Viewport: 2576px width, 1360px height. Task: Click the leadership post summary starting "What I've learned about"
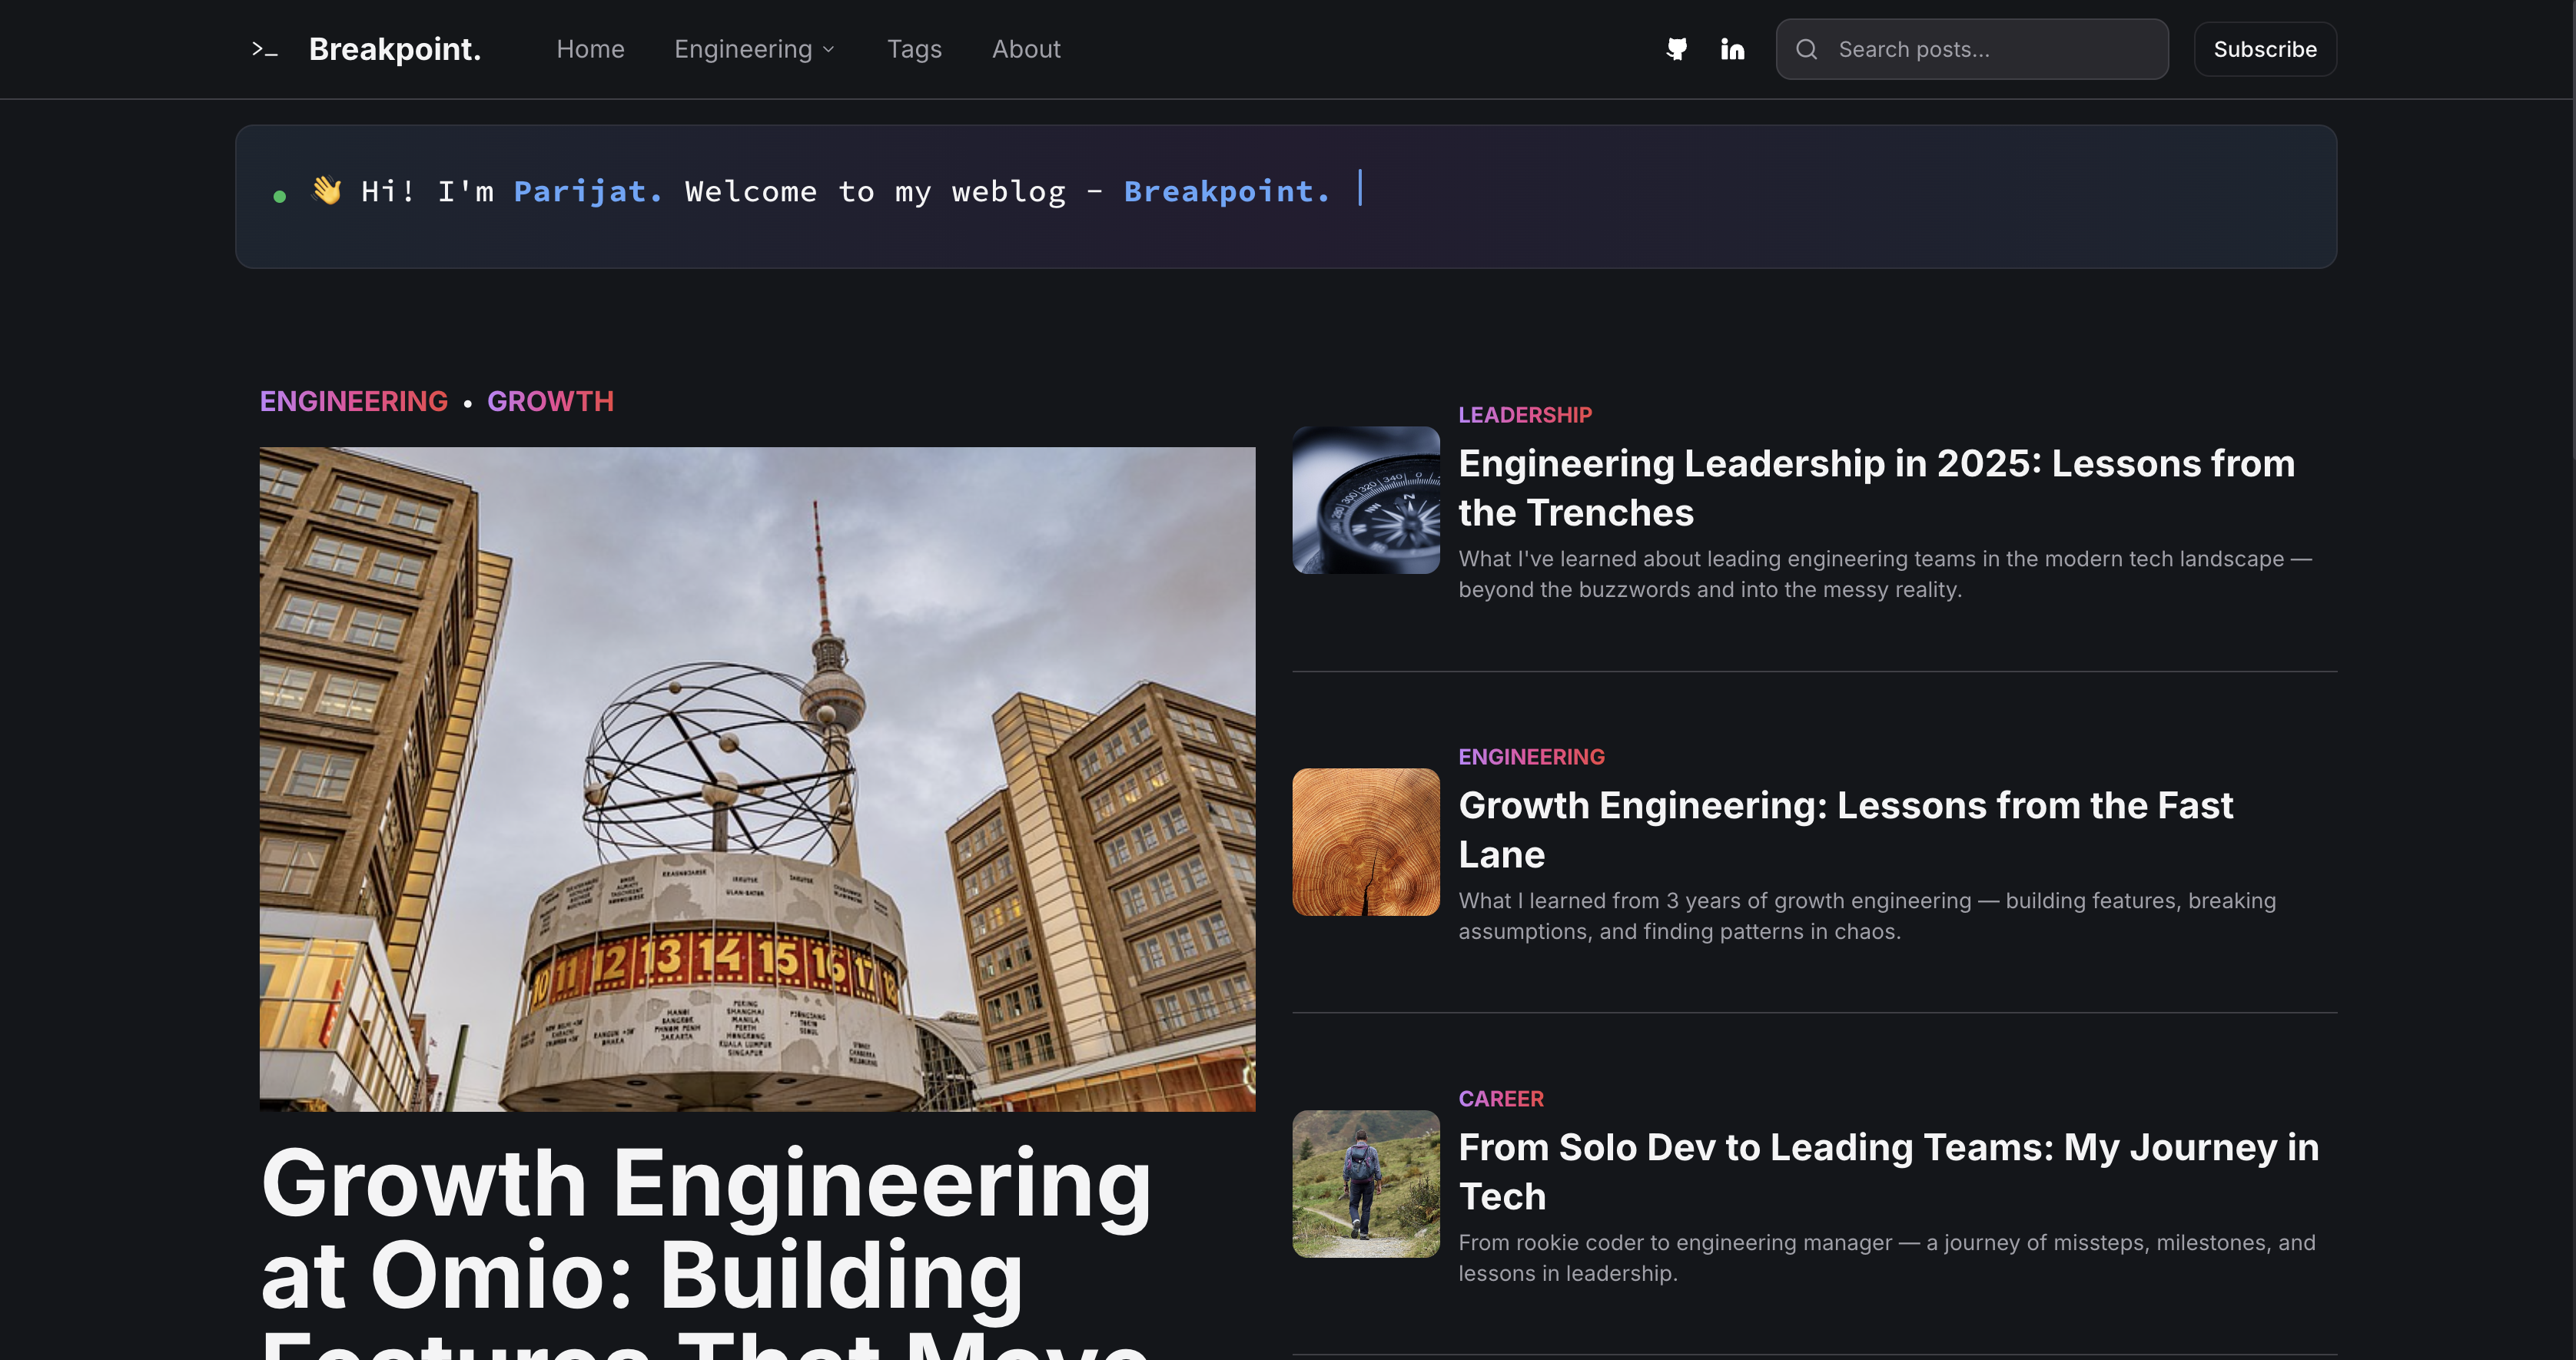pos(1884,574)
